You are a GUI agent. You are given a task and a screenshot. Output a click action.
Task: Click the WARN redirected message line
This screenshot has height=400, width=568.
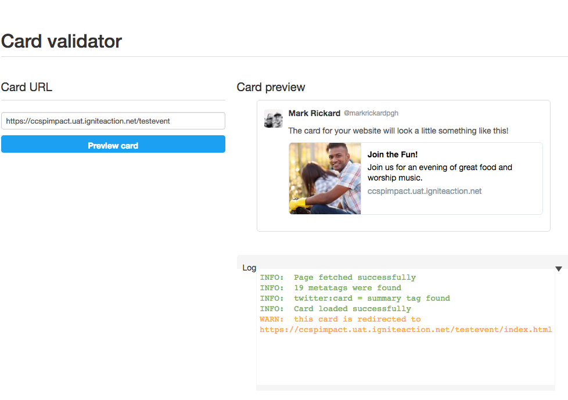(340, 319)
